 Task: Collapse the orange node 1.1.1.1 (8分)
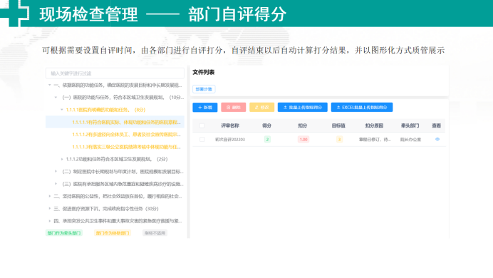(62, 110)
